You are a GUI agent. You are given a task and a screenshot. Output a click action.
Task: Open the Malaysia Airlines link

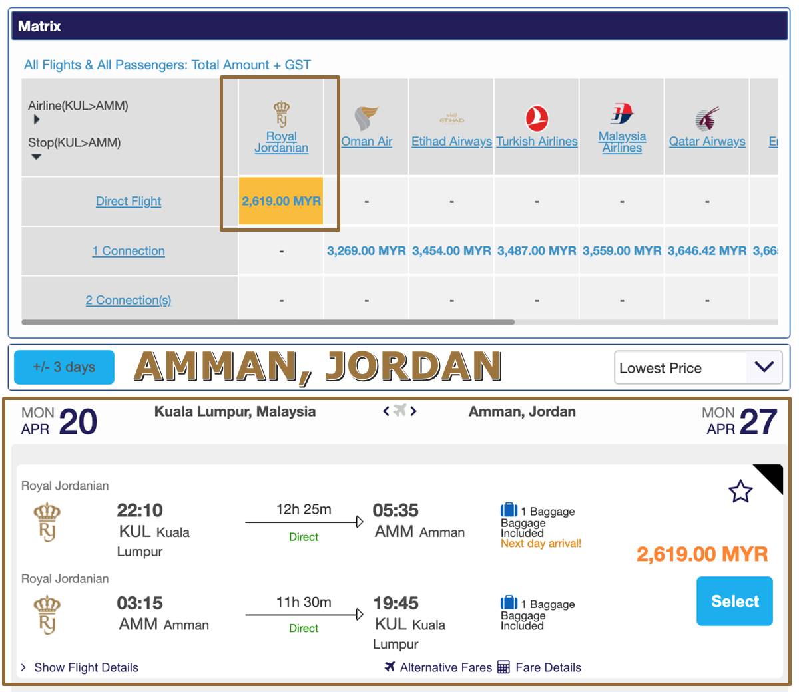pyautogui.click(x=622, y=142)
